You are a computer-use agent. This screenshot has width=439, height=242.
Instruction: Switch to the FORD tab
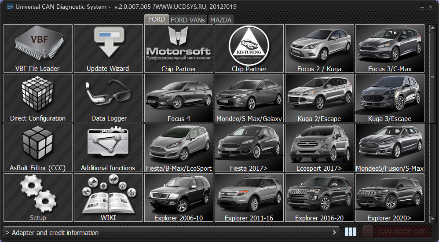pos(157,19)
